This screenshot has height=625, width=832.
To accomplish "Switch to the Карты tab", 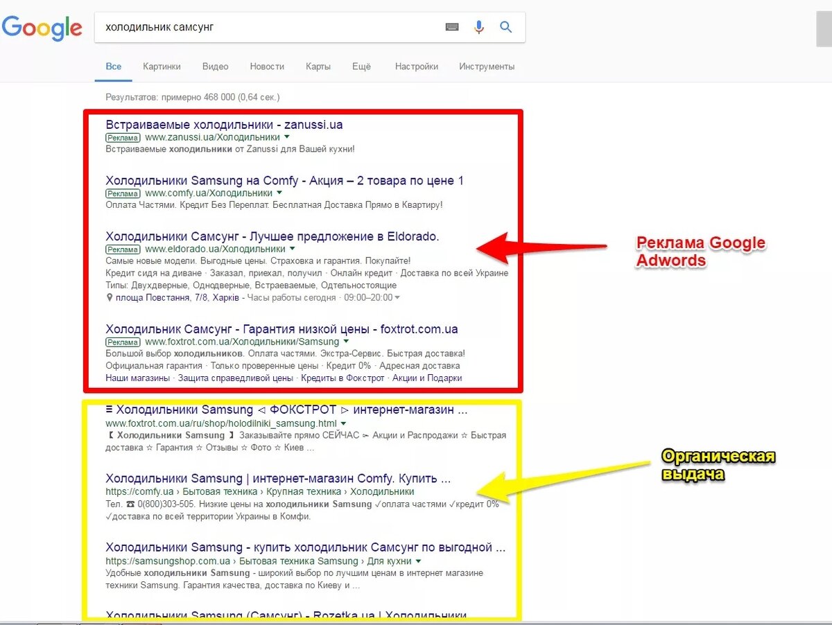I will 318,67.
